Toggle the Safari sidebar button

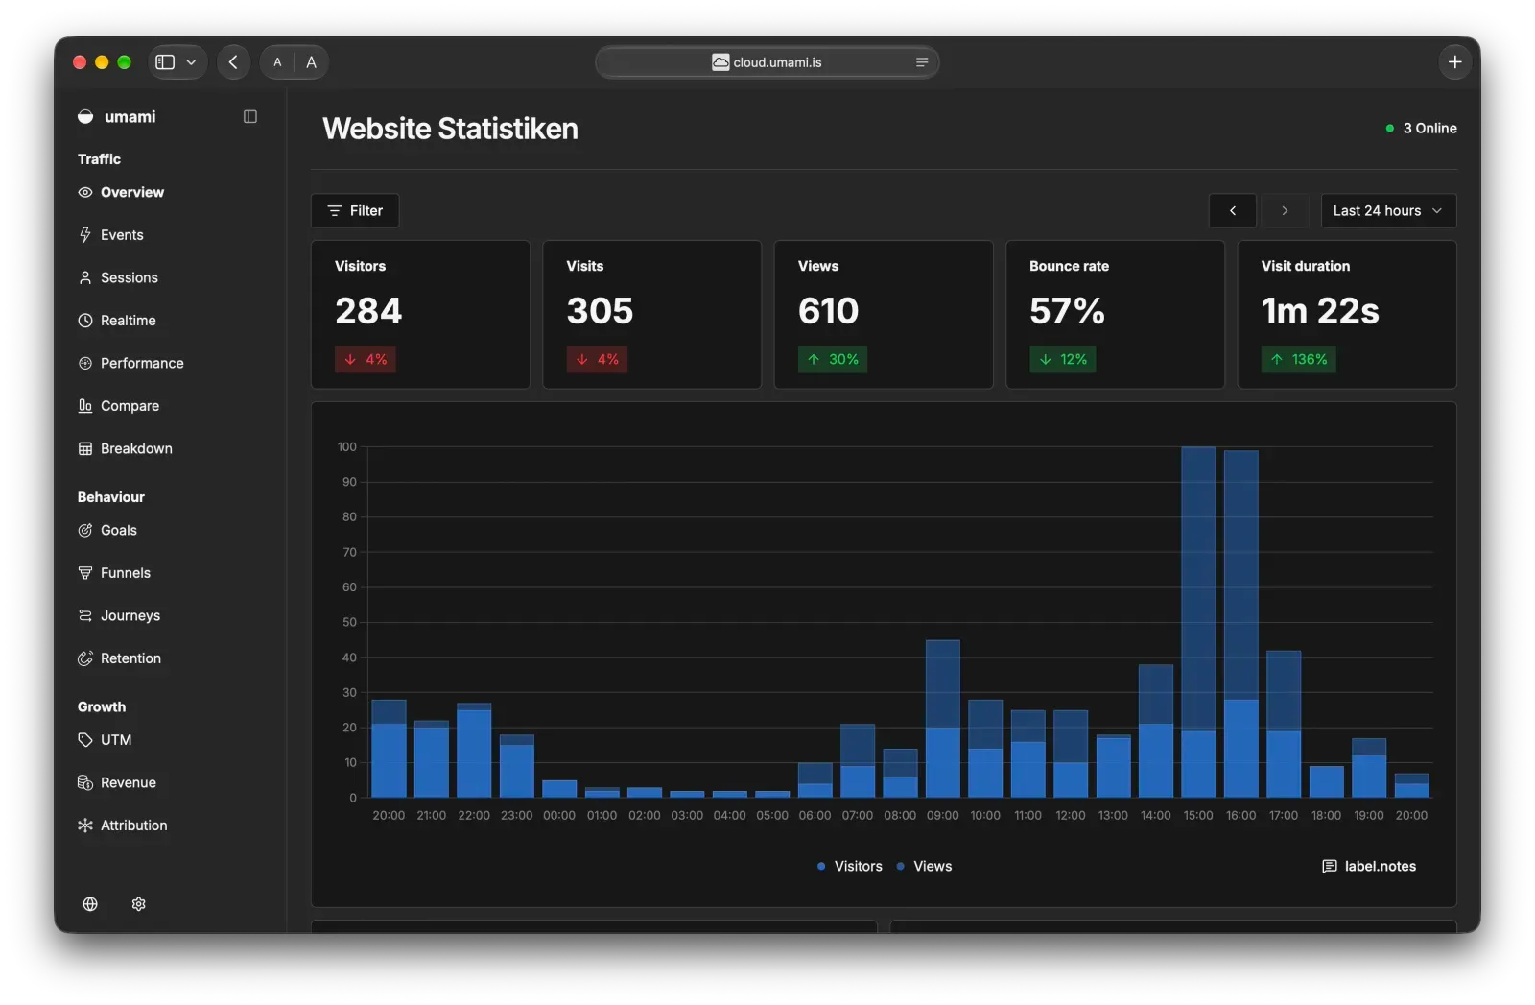165,62
